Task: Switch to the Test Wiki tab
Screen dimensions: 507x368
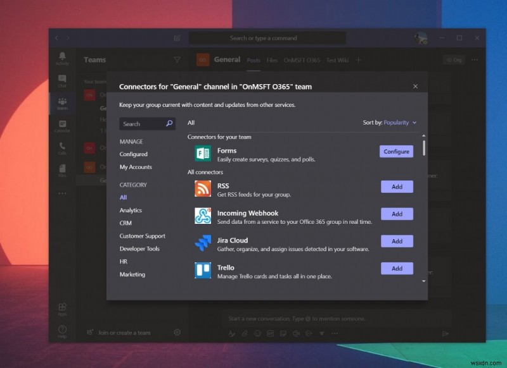Action: (338, 59)
